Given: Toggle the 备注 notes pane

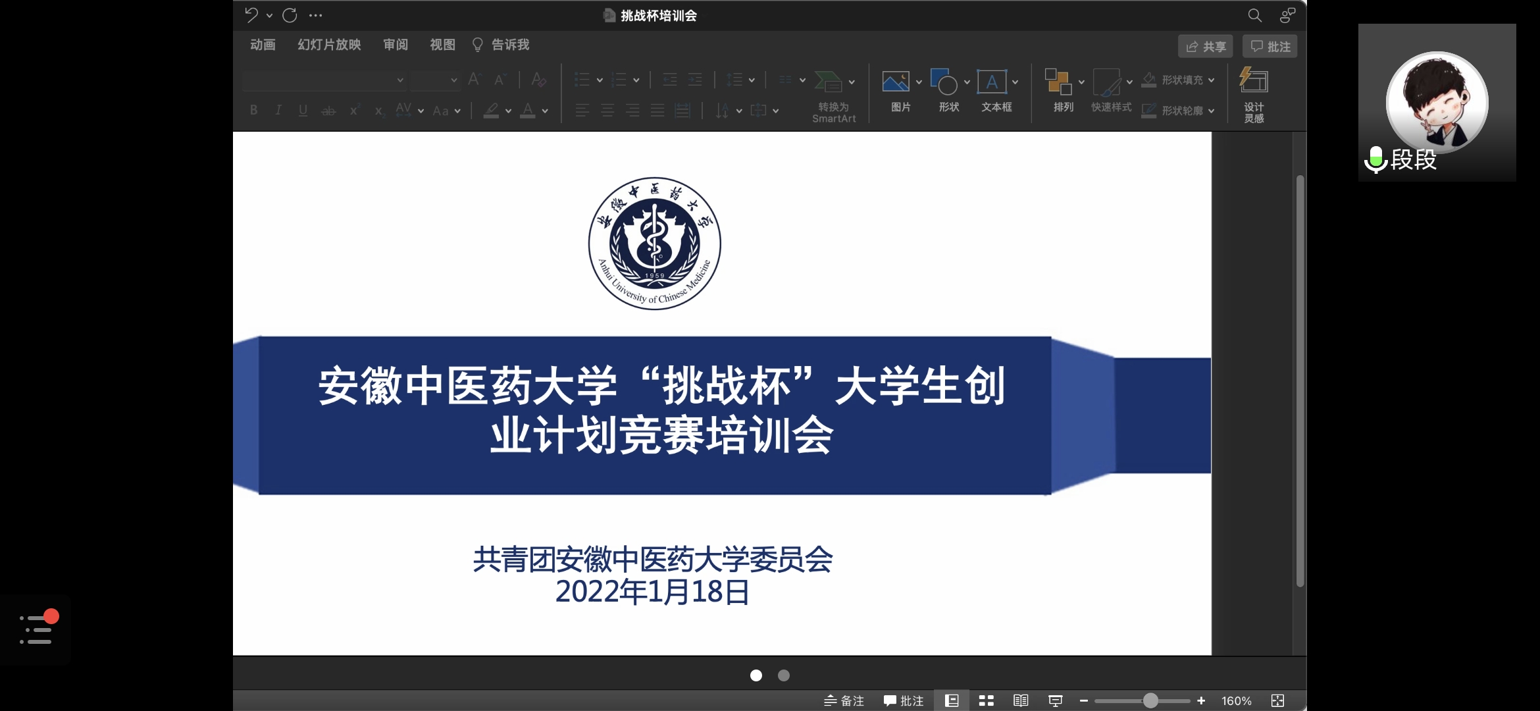Looking at the screenshot, I should [x=844, y=700].
